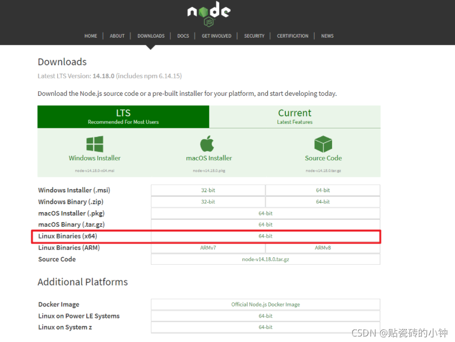Image resolution: width=455 pixels, height=342 pixels.
Task: Click the Windows logo icon
Action: (x=95, y=144)
